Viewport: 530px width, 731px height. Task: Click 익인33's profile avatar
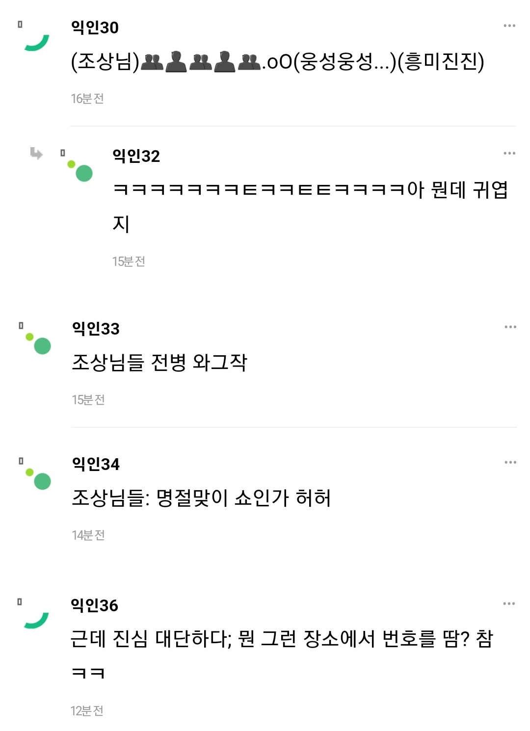click(x=39, y=343)
